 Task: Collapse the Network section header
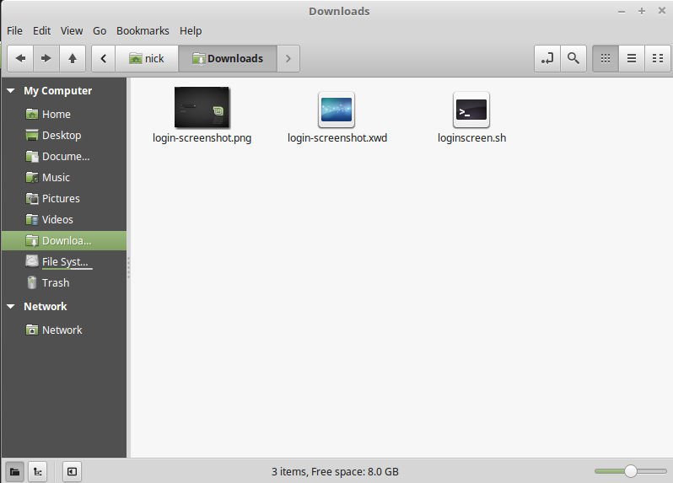coord(11,307)
